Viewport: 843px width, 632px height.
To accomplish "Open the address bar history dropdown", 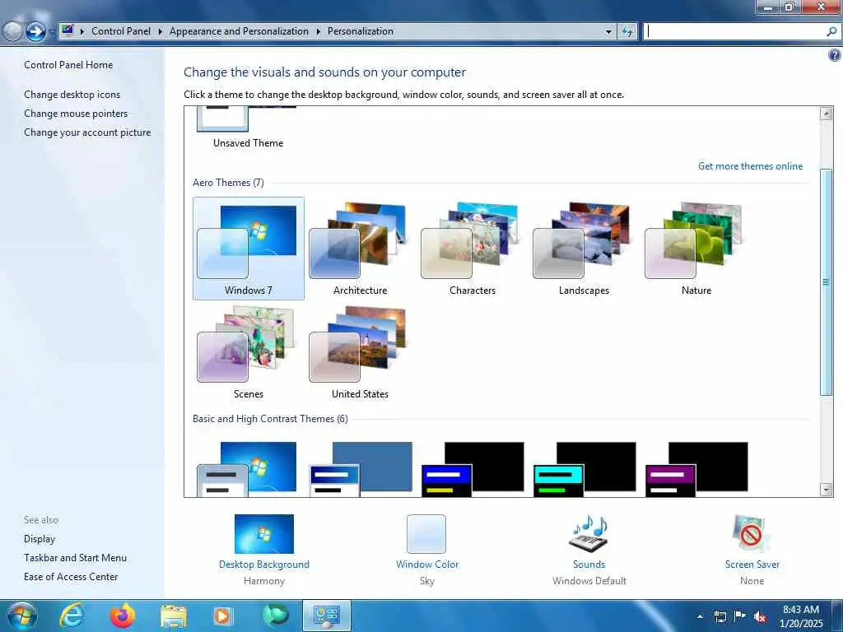I will pyautogui.click(x=608, y=32).
